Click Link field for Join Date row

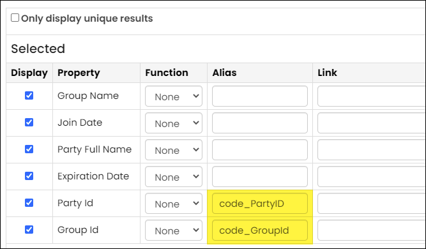coord(371,123)
